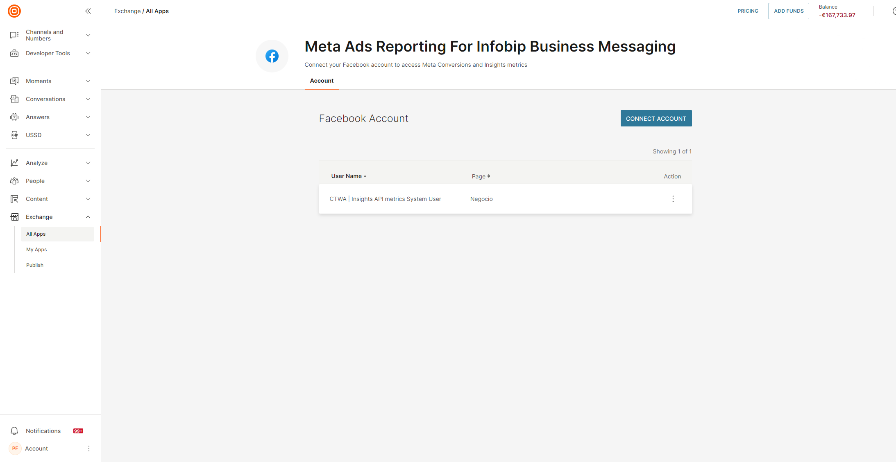Click the Exchange store icon
The height and width of the screenshot is (462, 896).
[14, 217]
